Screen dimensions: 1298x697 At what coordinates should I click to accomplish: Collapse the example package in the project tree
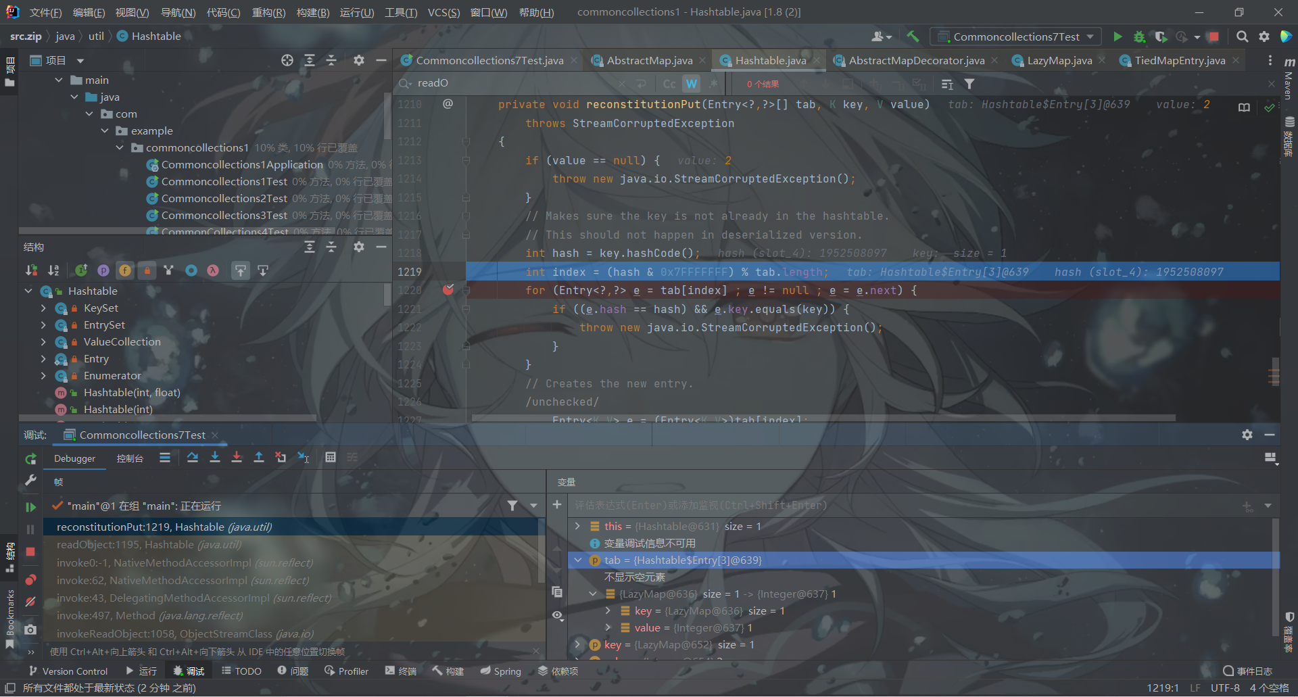[x=105, y=131]
